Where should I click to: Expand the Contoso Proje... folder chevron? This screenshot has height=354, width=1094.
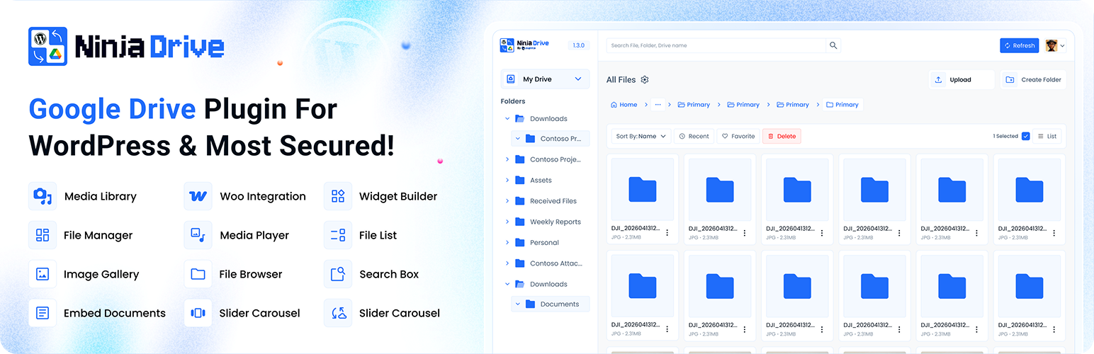[507, 159]
